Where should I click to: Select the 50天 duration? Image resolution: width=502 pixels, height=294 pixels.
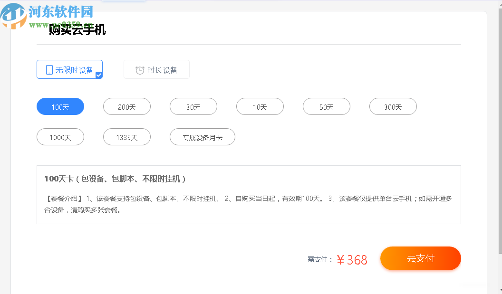click(x=326, y=106)
